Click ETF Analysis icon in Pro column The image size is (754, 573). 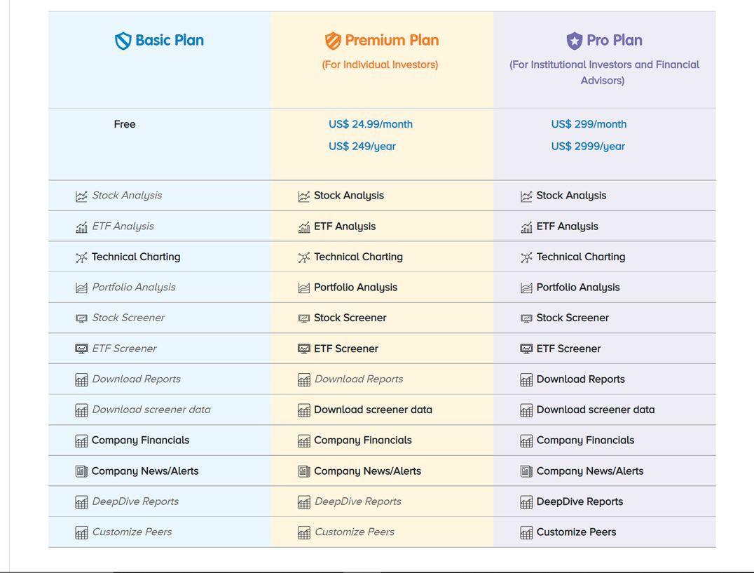(526, 227)
